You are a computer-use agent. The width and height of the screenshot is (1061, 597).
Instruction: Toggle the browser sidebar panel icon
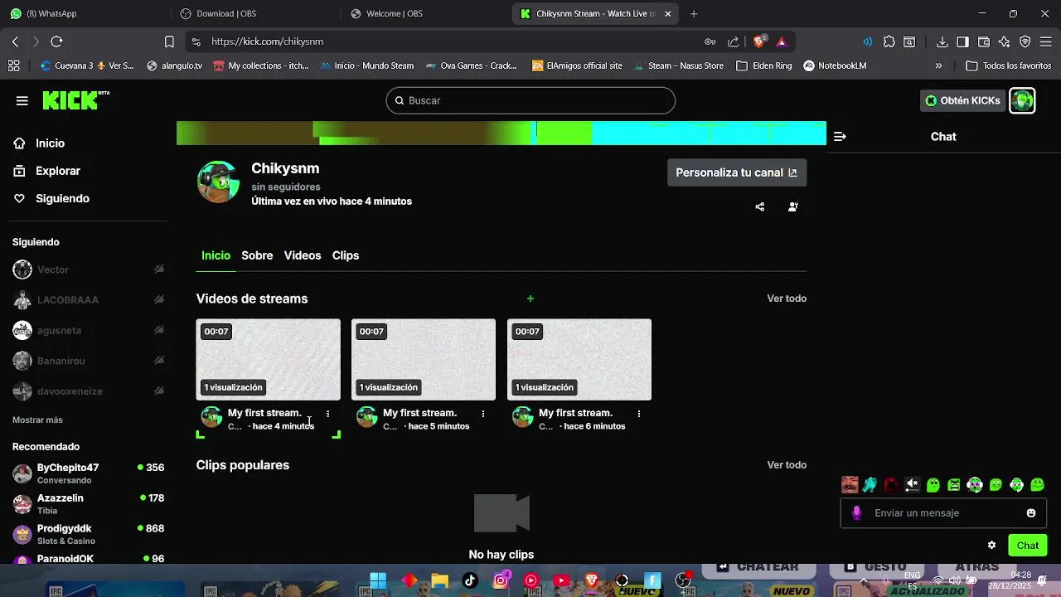pos(962,41)
